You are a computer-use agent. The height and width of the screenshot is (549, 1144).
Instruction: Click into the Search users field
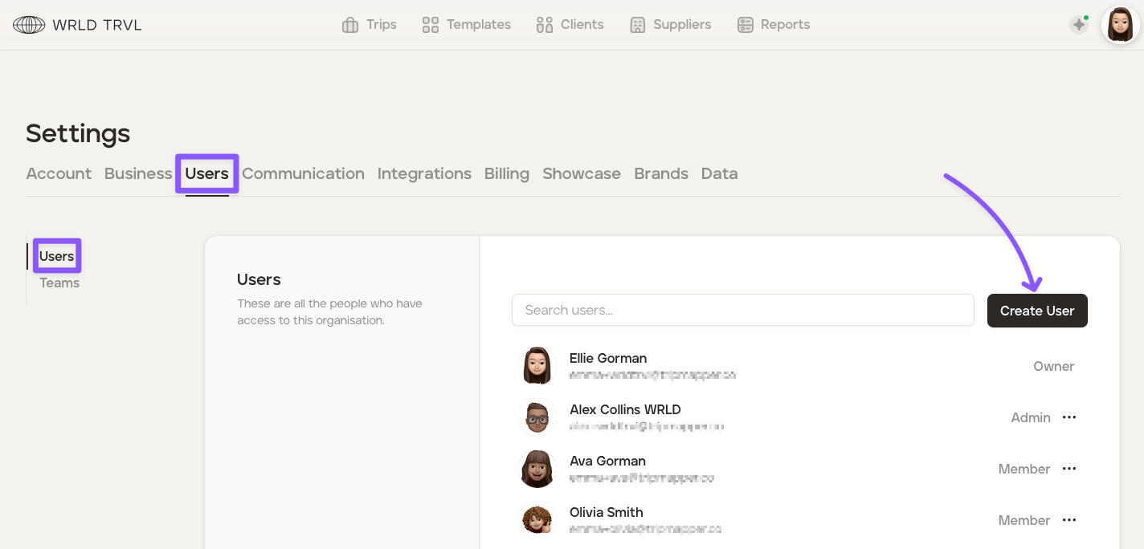pos(742,311)
